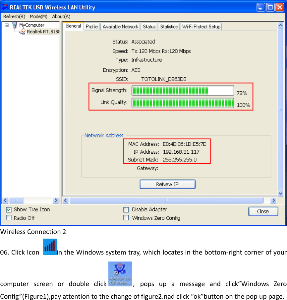
Task: Click the Network Address group label
Action: point(104,135)
